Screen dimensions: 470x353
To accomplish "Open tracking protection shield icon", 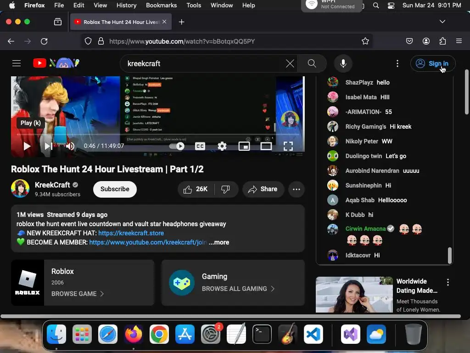I will tap(88, 41).
